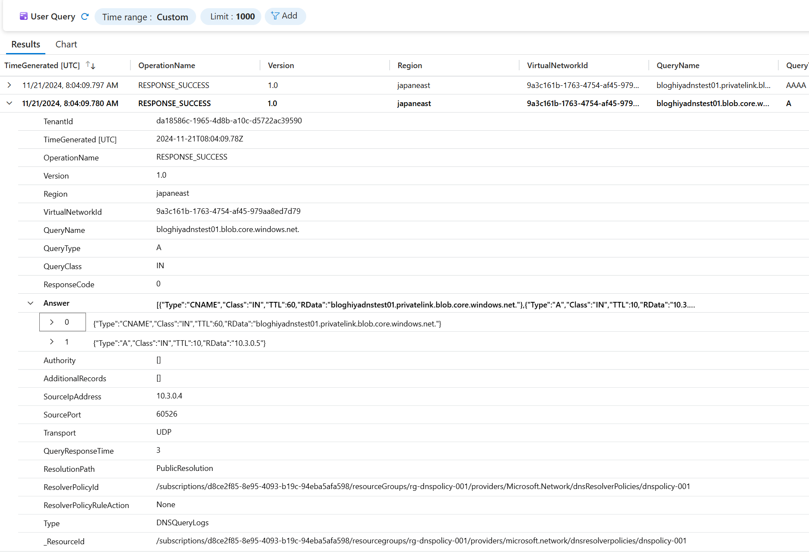Select the QueryType value A
This screenshot has height=552, width=809.
(x=159, y=248)
